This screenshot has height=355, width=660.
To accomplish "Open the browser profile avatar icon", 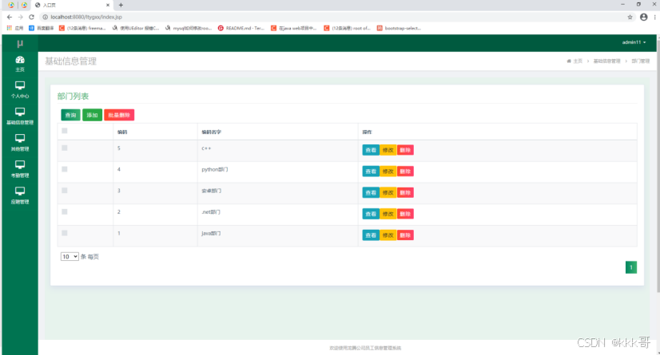I will click(643, 17).
